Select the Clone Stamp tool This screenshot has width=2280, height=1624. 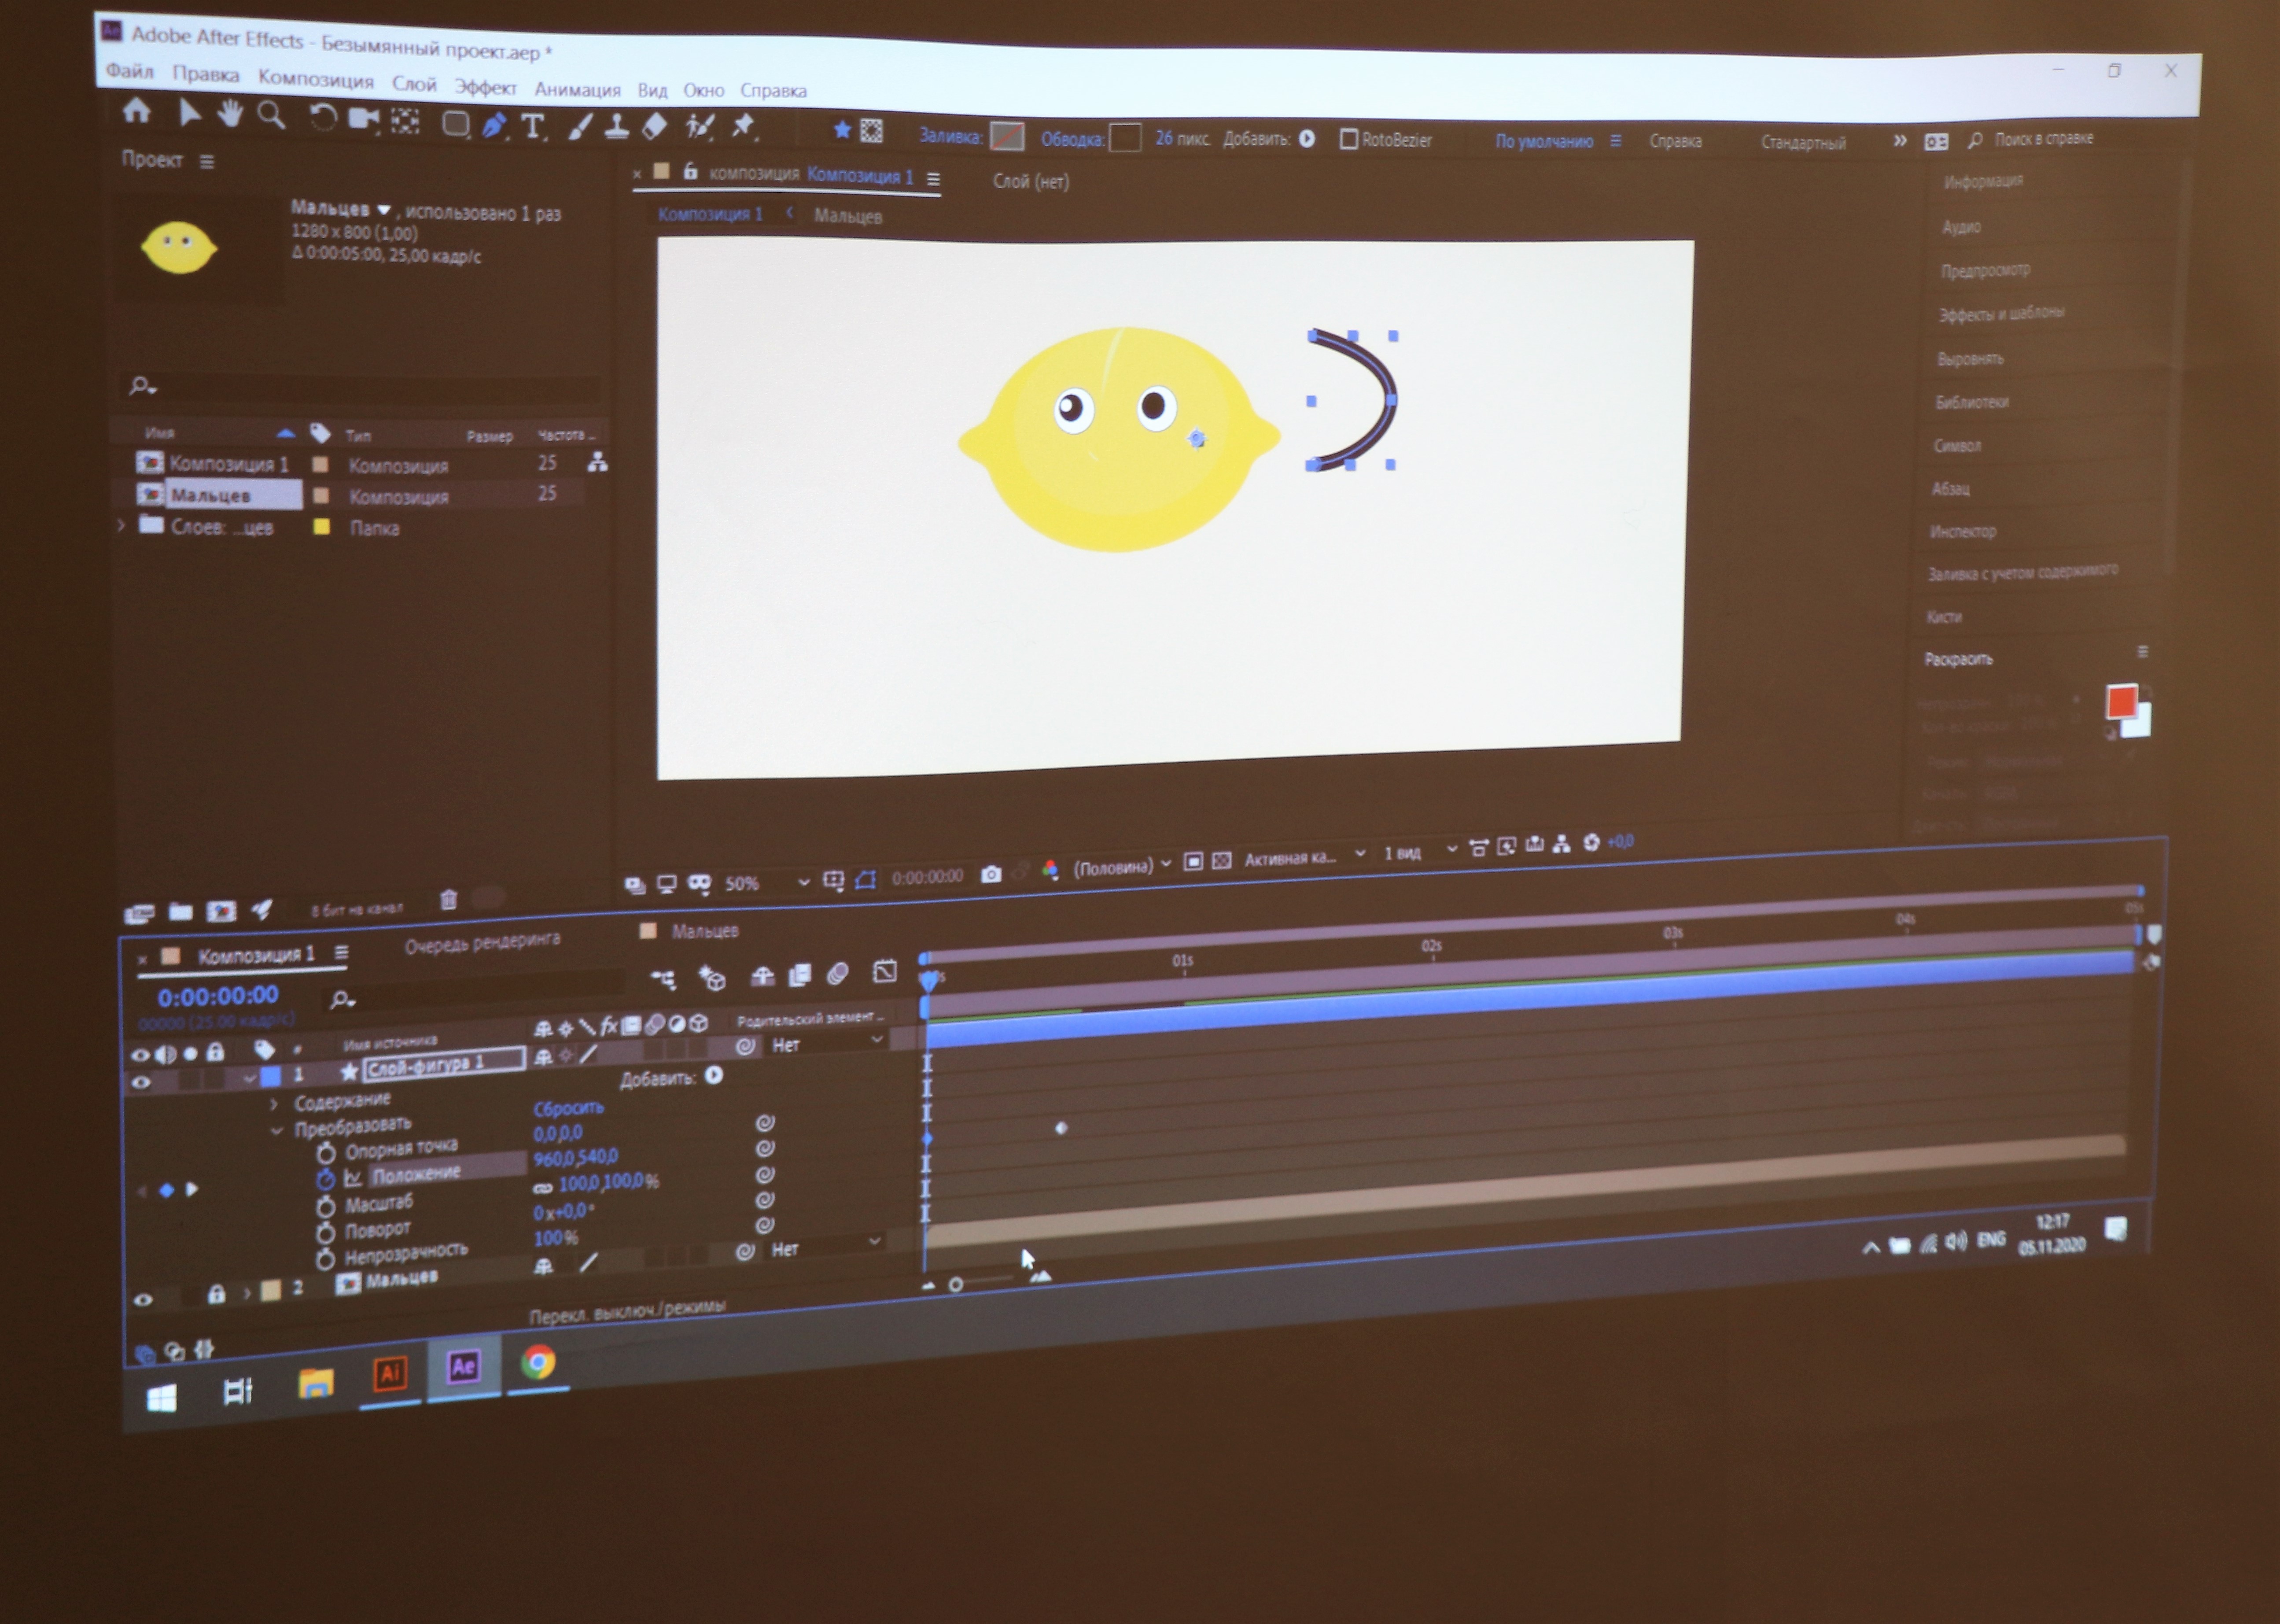(617, 127)
